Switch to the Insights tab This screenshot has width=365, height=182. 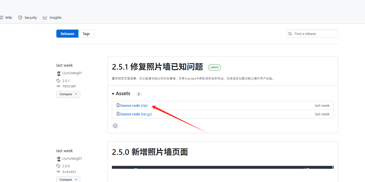53,17
